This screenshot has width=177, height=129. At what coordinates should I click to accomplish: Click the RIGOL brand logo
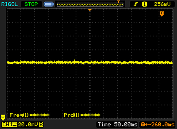pos(9,4)
